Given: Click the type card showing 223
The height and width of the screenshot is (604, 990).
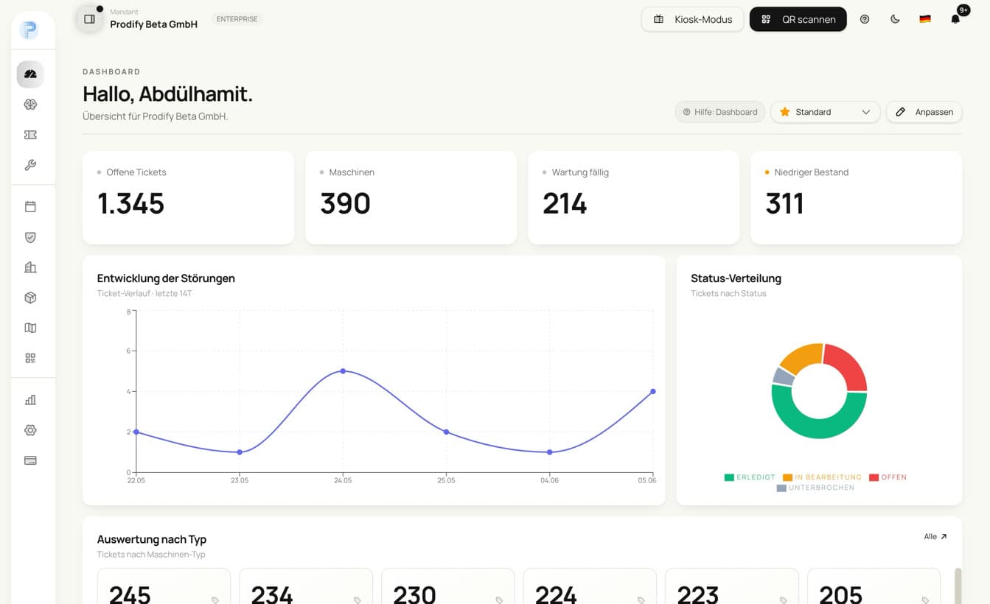Looking at the screenshot, I should click(x=732, y=586).
